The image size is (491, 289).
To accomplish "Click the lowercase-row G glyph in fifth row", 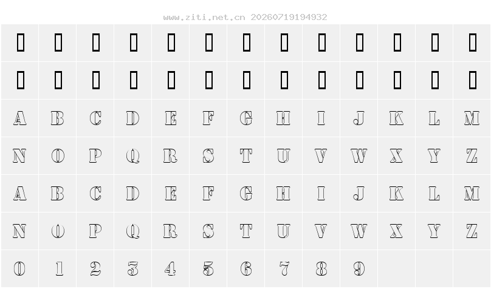I will click(x=246, y=193).
